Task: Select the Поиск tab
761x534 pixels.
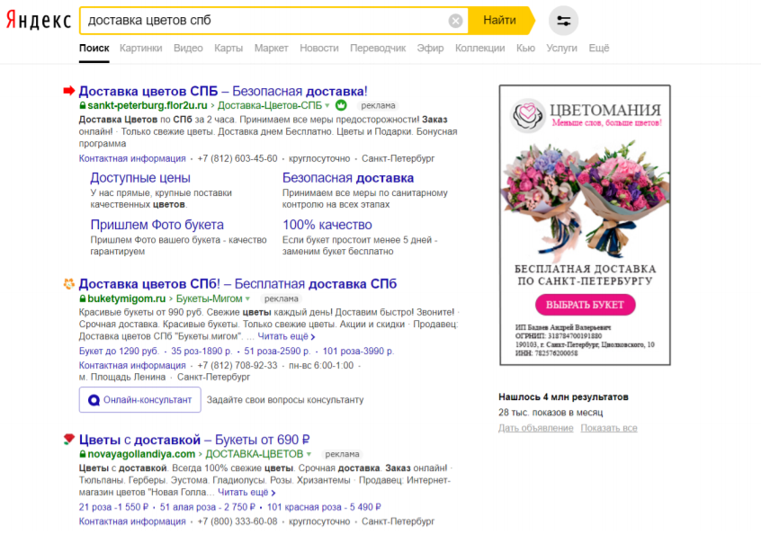Action: click(94, 48)
